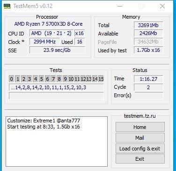
Task: Click the Total memory value 32691Mb
Action: tap(148, 25)
